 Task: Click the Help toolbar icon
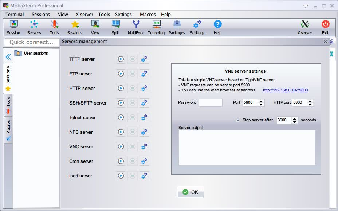pyautogui.click(x=217, y=27)
